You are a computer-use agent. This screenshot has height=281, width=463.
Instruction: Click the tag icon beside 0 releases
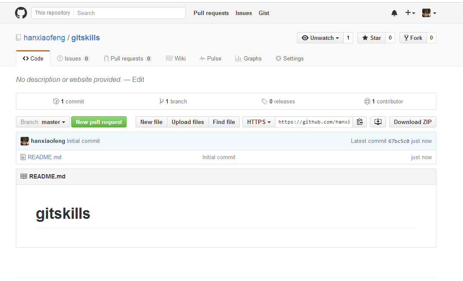coord(264,102)
